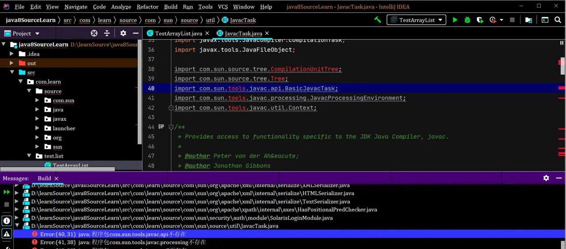
Task: Click JavacTask breadcrumb in navigation bar
Action: 239,20
